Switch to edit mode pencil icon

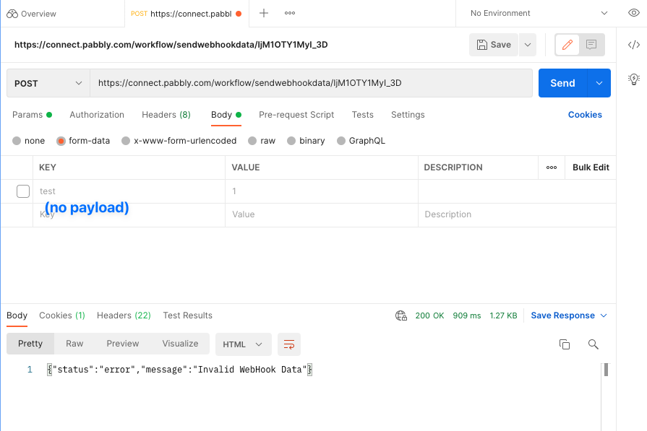click(x=567, y=45)
